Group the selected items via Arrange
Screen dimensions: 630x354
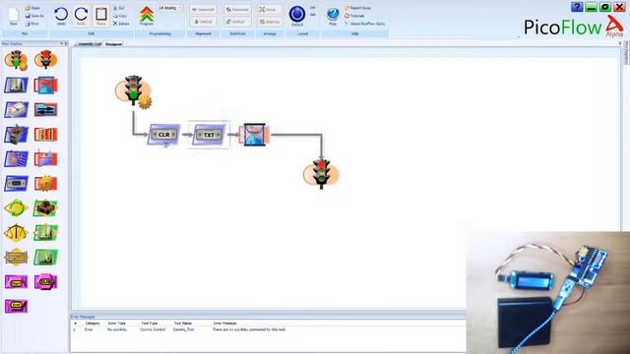coord(270,10)
